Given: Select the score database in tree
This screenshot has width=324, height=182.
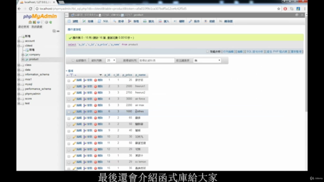Looking at the screenshot, I should 28,99.
